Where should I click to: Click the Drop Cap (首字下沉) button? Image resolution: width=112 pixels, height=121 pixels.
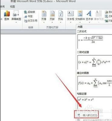point(99,15)
